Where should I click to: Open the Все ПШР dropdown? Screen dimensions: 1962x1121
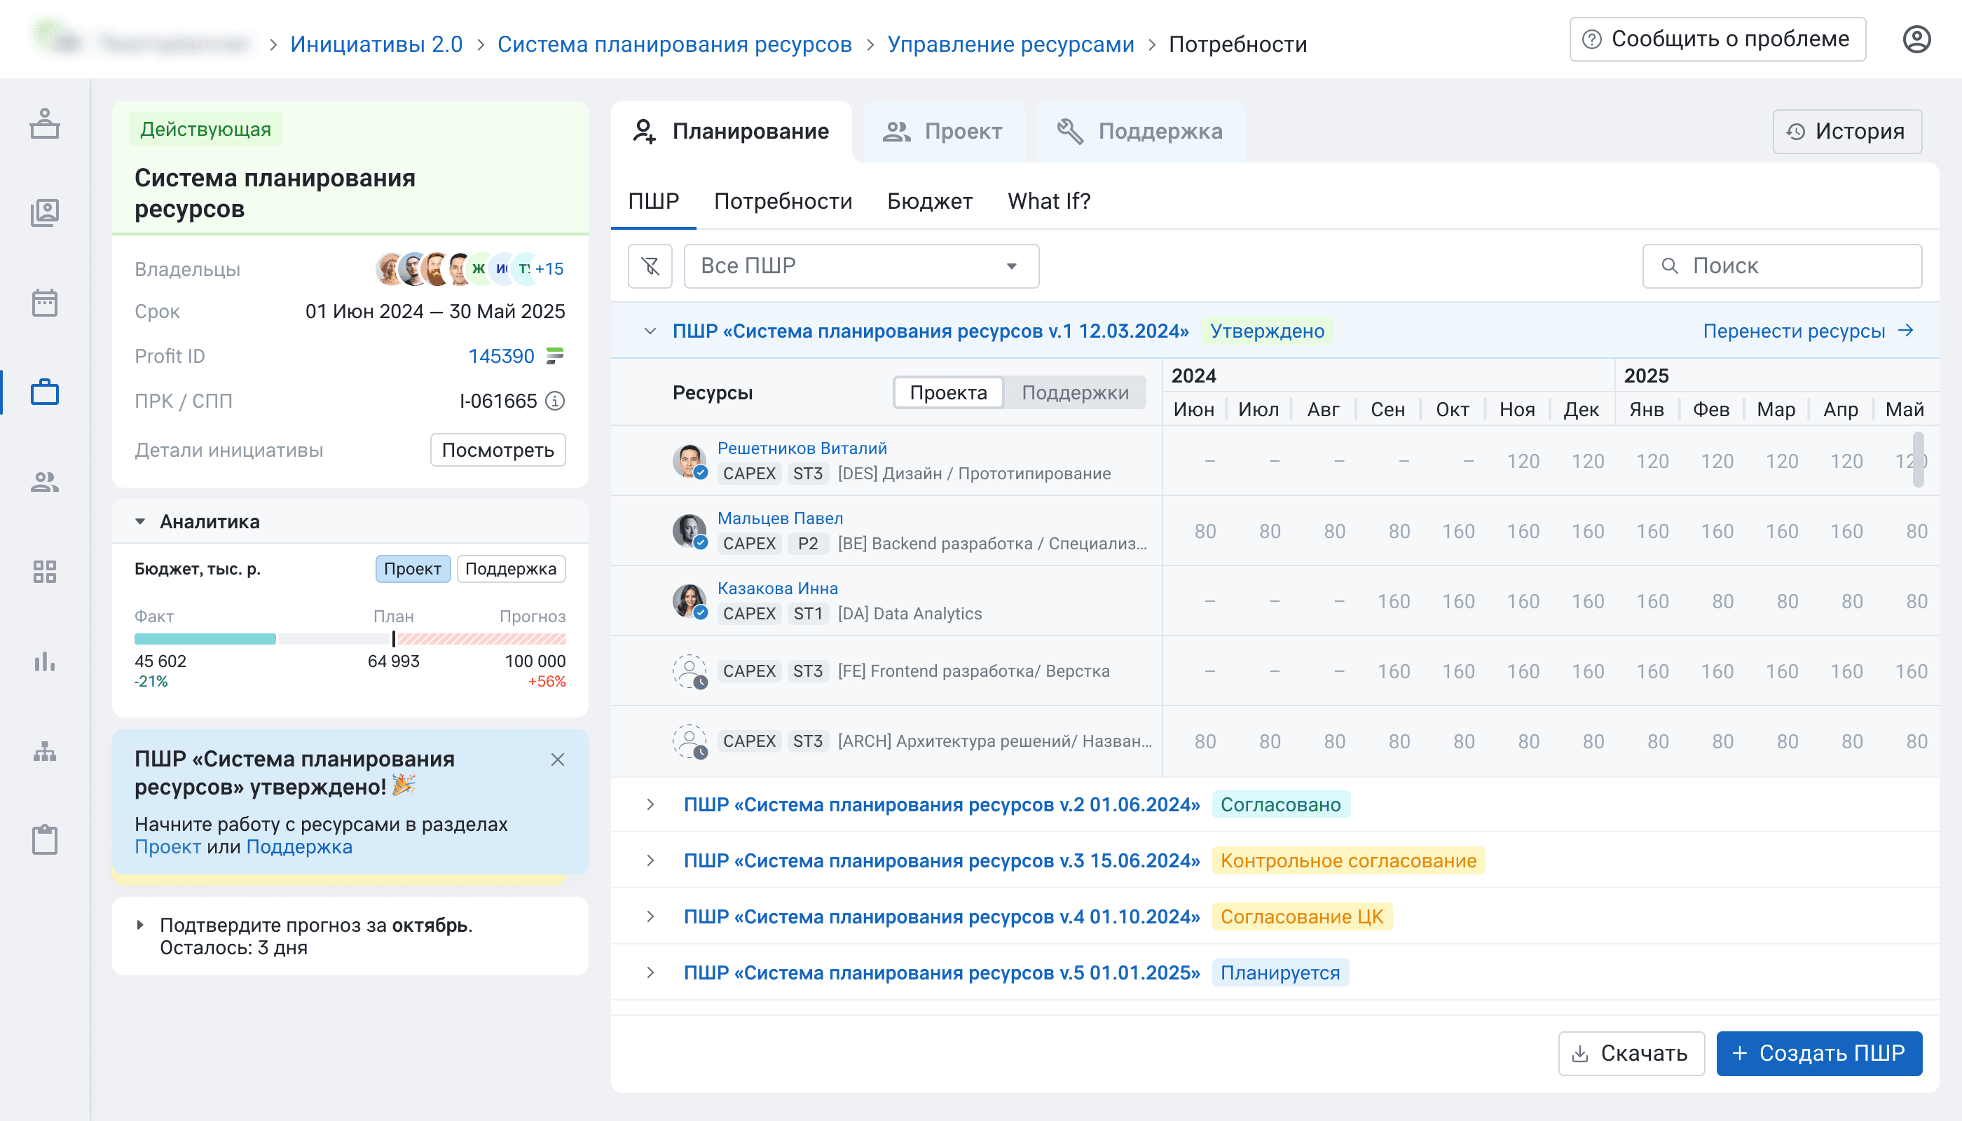click(861, 266)
